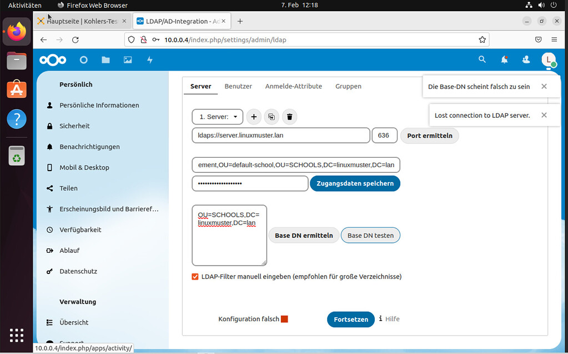Click the search magnifier in Nextcloud header
The height and width of the screenshot is (354, 568).
tap(482, 59)
